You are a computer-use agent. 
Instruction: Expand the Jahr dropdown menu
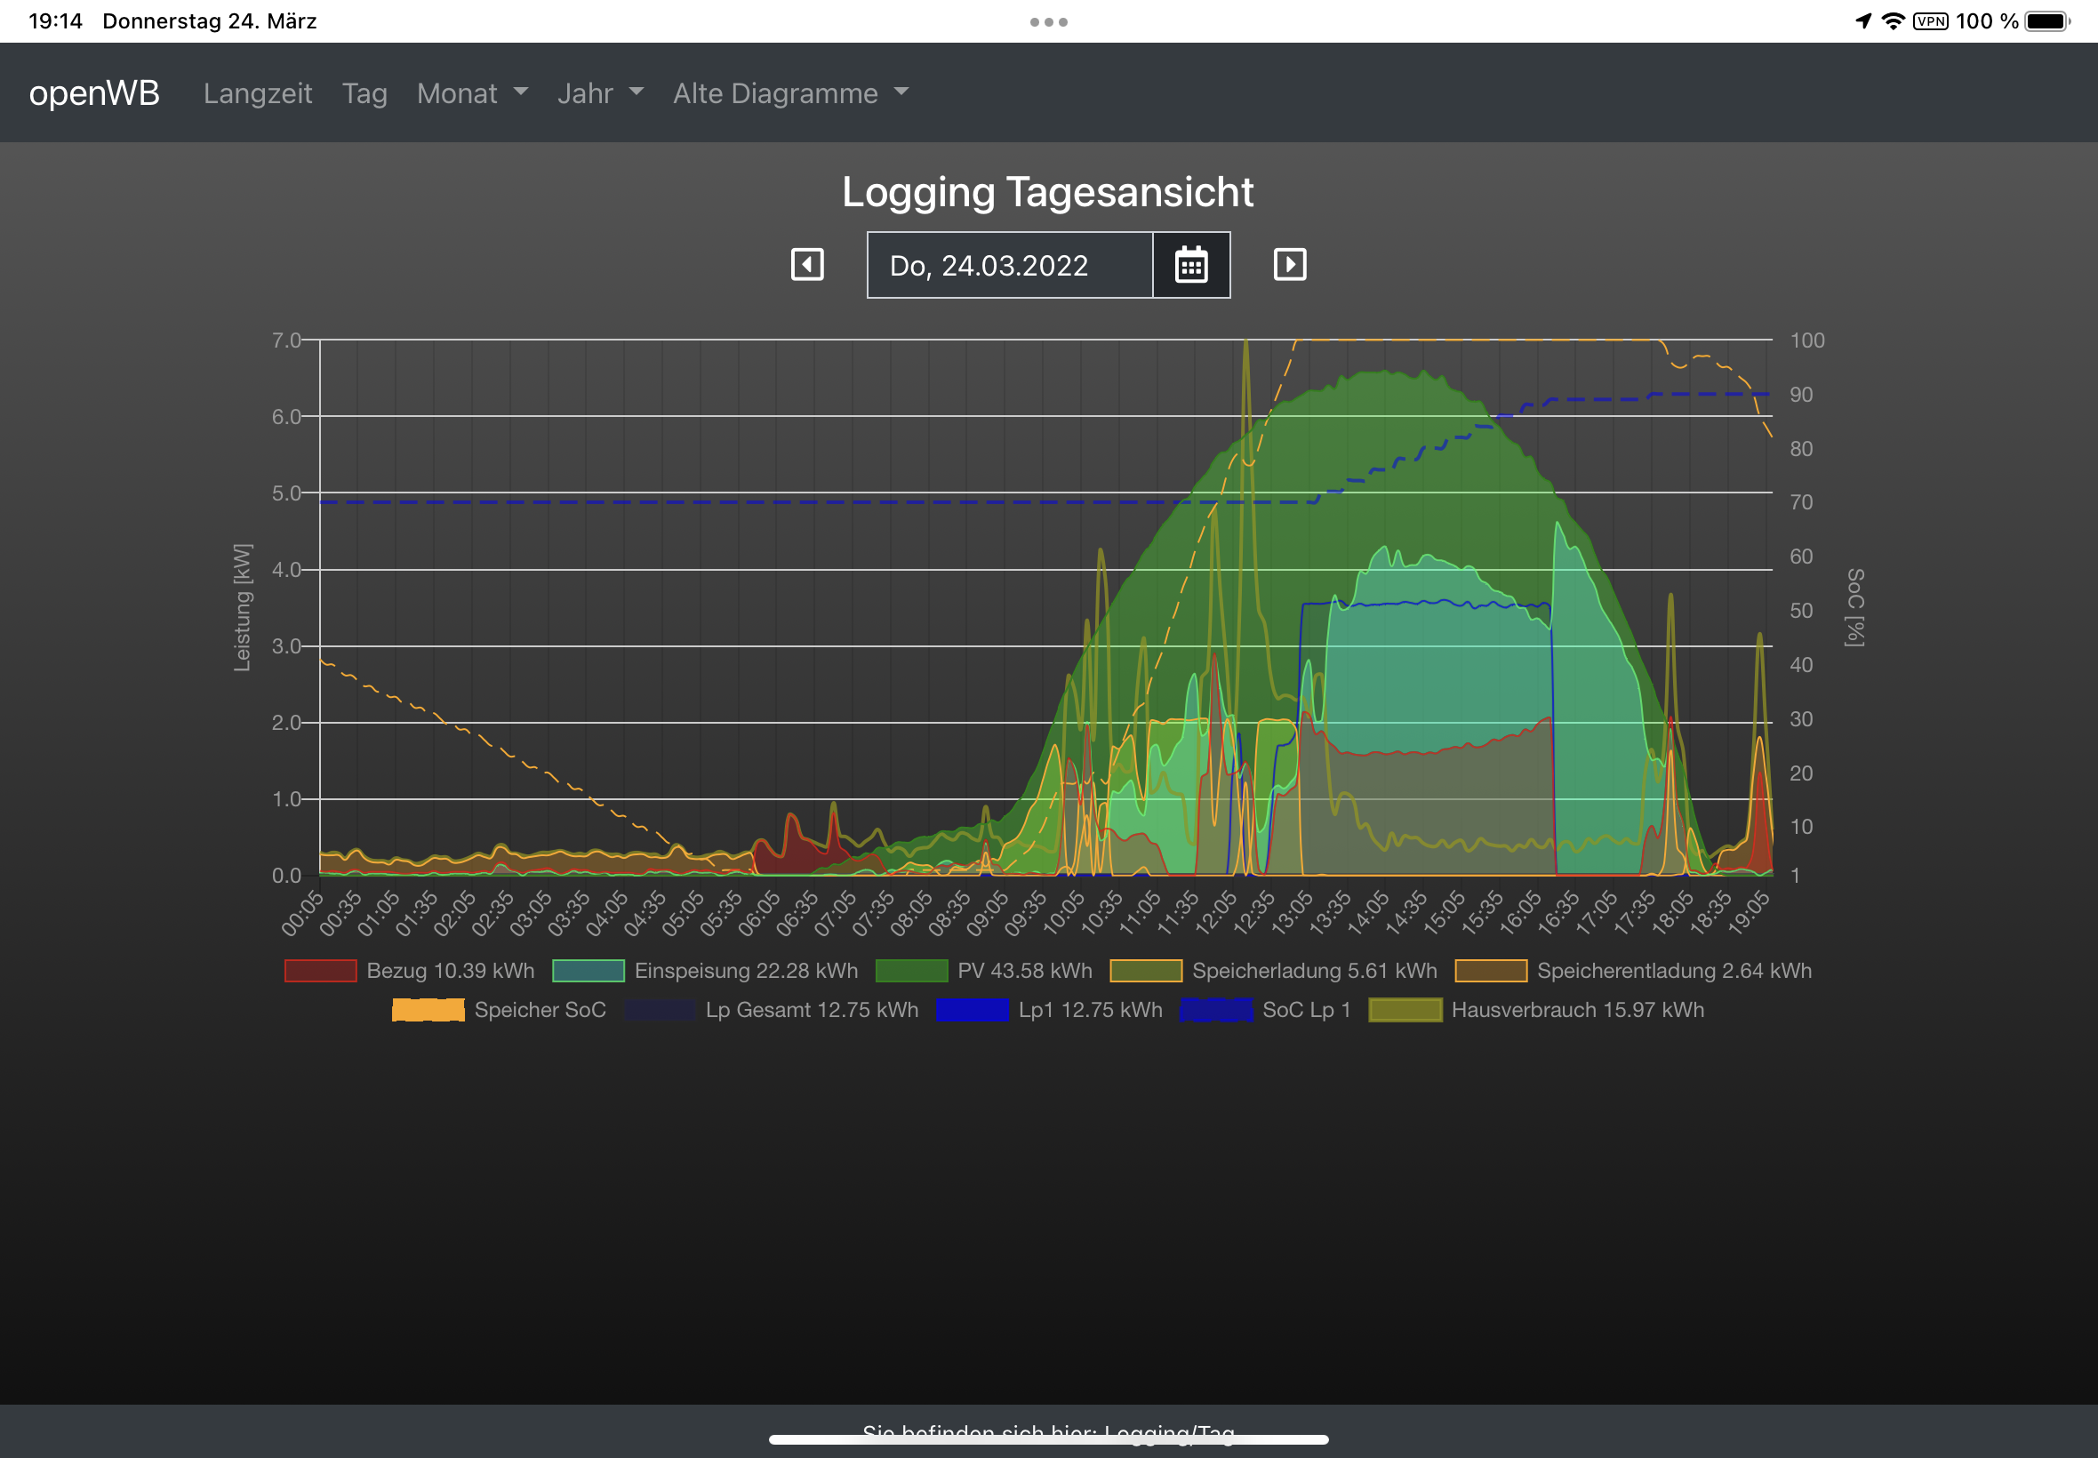click(599, 93)
